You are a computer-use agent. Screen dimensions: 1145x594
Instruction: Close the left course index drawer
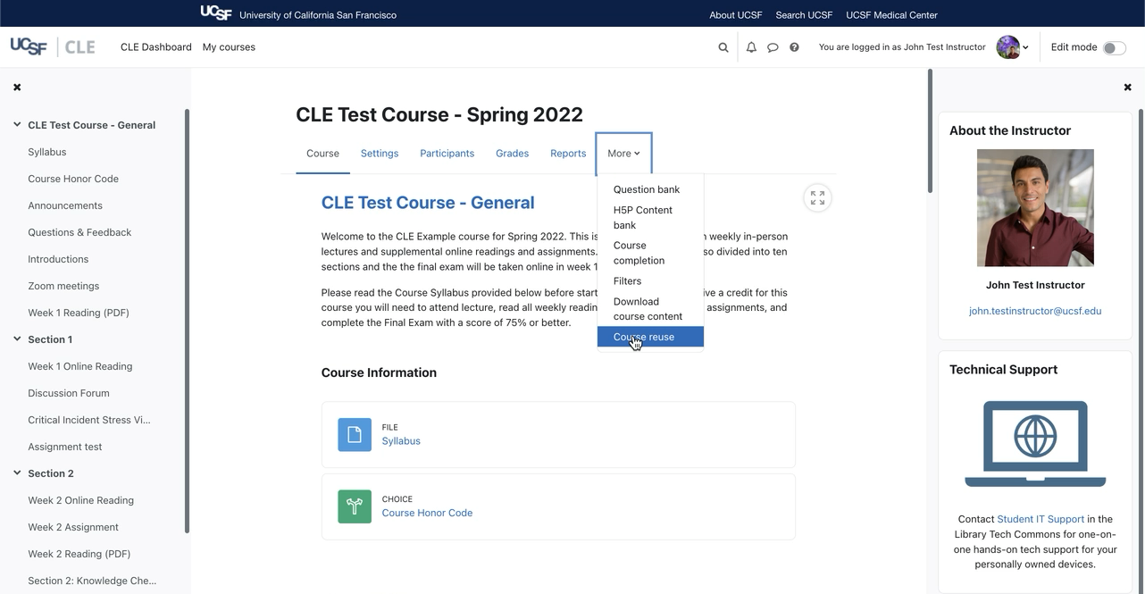click(x=17, y=87)
